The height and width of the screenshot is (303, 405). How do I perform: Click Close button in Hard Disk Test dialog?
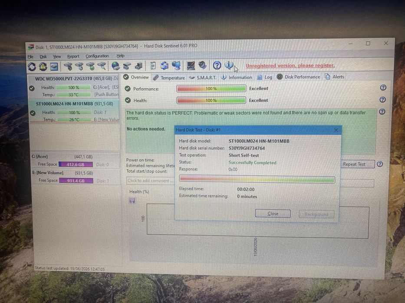(273, 213)
